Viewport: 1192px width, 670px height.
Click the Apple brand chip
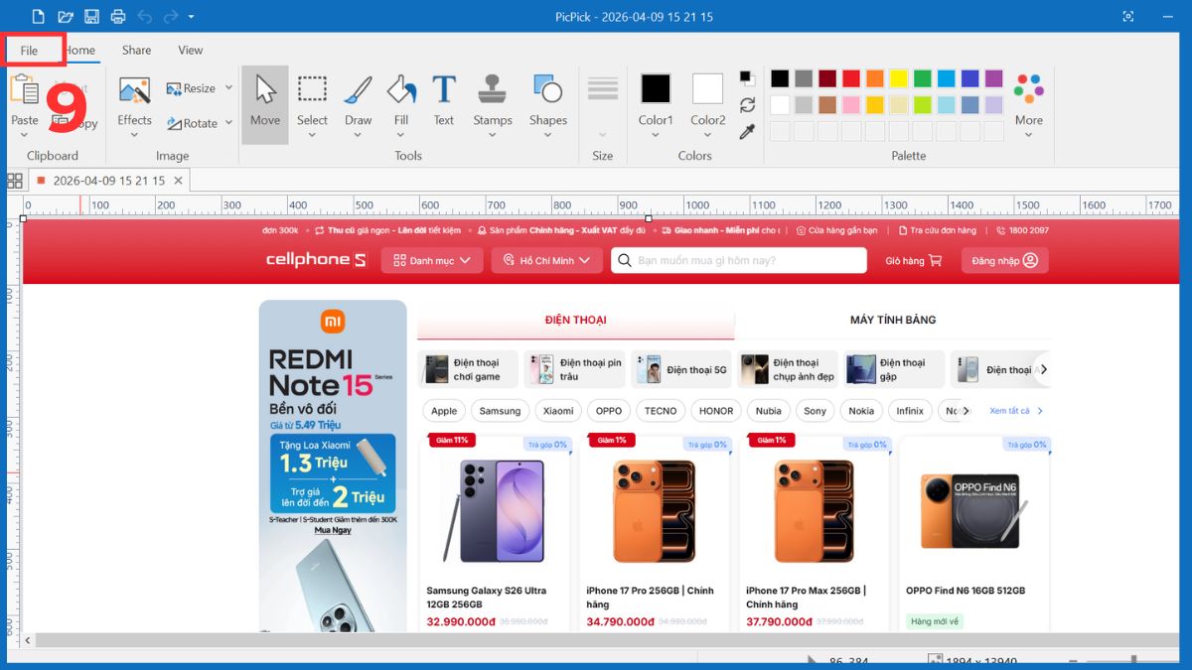coord(444,411)
